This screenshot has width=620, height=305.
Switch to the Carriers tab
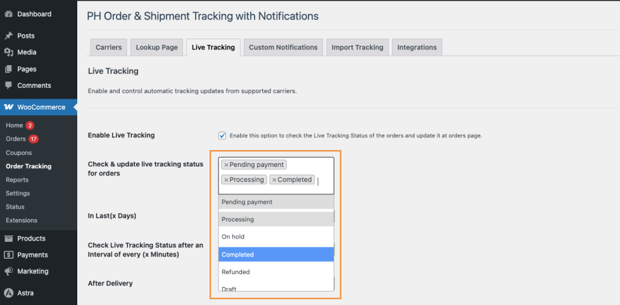(109, 47)
